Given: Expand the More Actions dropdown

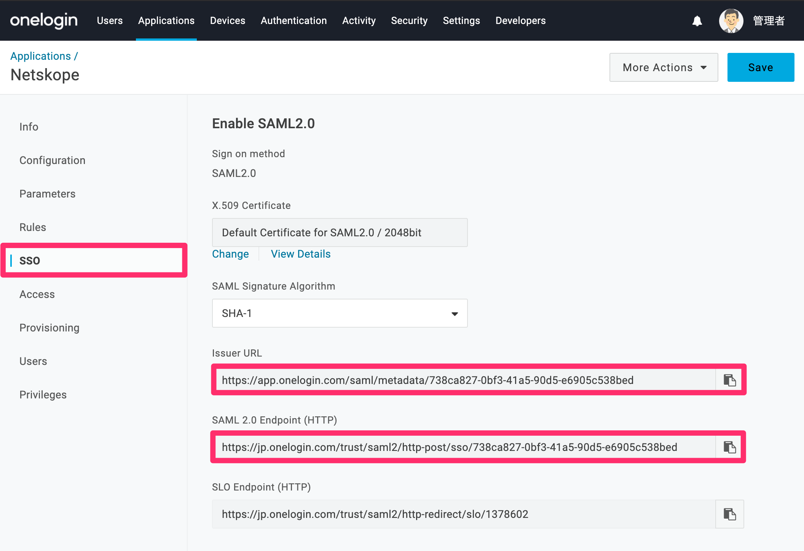Looking at the screenshot, I should 664,67.
